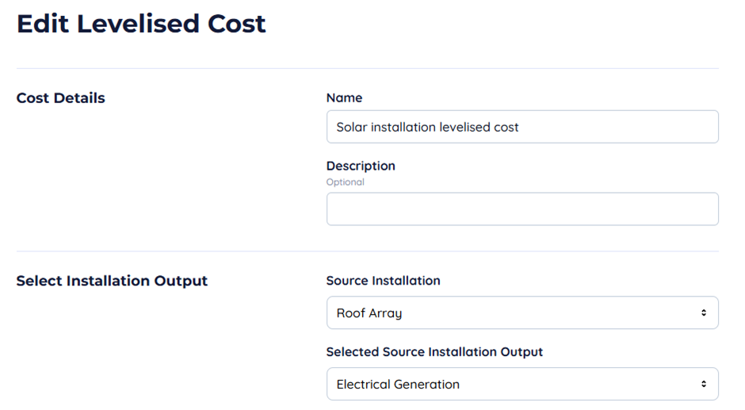Select the "Roof Array" value text
The height and width of the screenshot is (410, 745).
click(369, 313)
